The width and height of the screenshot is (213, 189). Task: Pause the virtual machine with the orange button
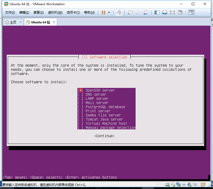(103, 12)
